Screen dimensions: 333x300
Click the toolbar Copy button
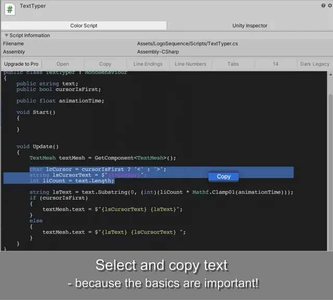(105, 64)
